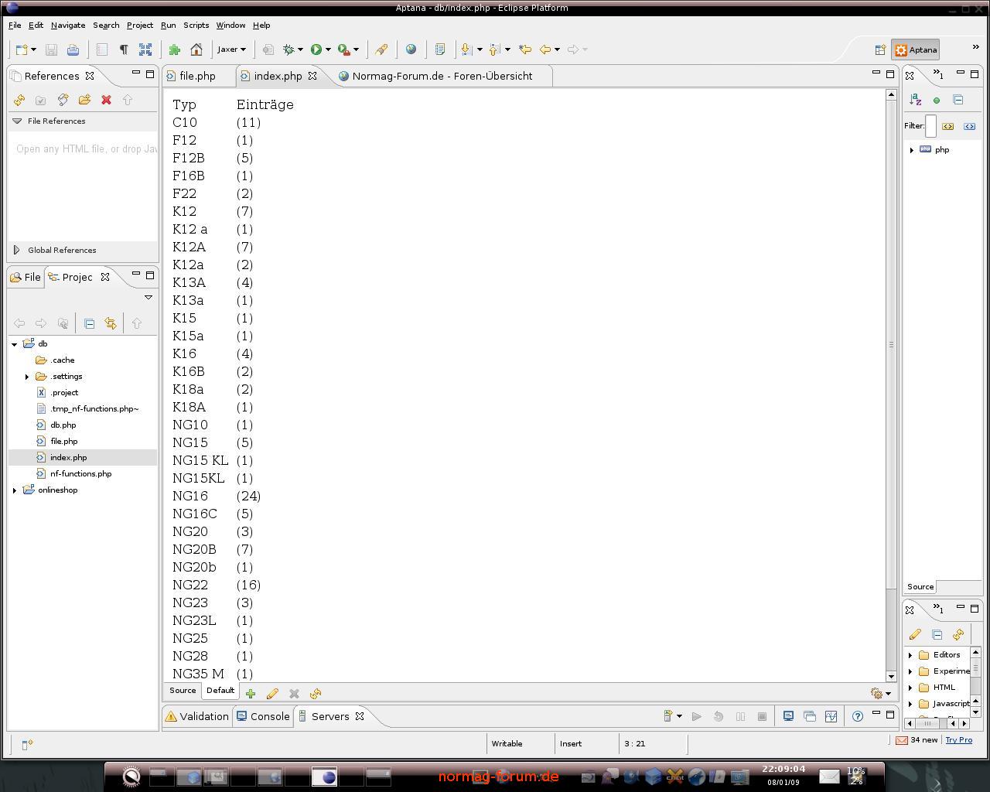Screen dimensions: 990x792
Task: Click the red X delete icon in References
Action: point(107,100)
